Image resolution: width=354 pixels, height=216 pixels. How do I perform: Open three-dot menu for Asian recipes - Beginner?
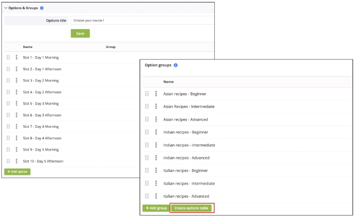click(156, 93)
